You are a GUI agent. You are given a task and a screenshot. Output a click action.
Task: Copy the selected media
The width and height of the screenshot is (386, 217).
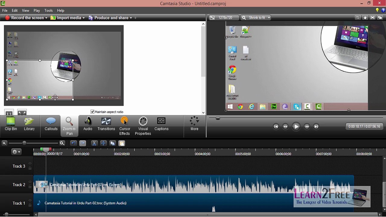pos(112,143)
